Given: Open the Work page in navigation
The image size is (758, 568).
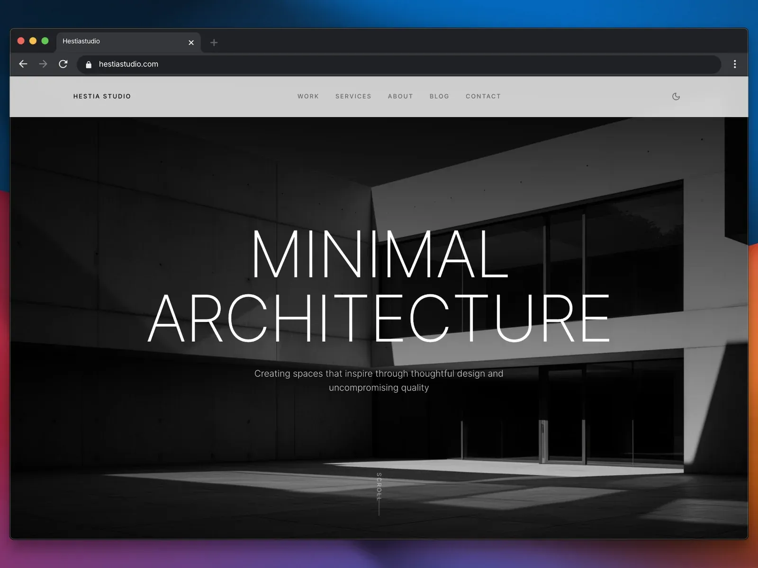Looking at the screenshot, I should click(x=308, y=97).
